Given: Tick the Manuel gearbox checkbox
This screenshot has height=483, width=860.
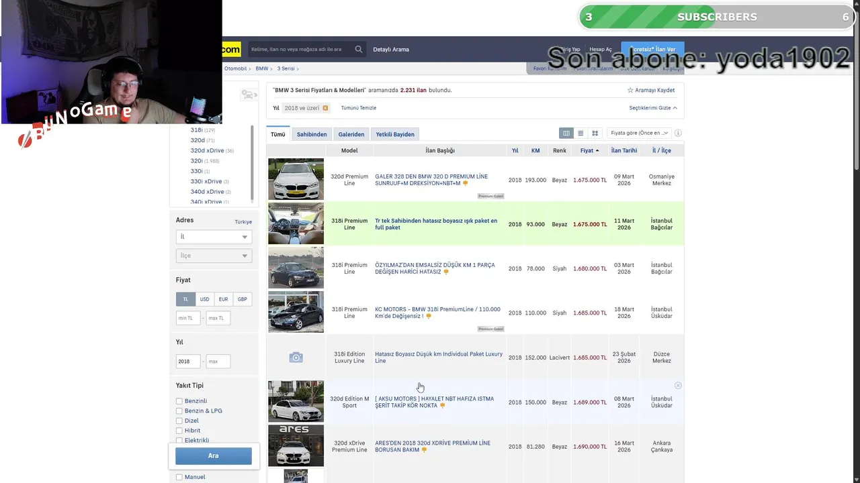Looking at the screenshot, I should point(179,477).
